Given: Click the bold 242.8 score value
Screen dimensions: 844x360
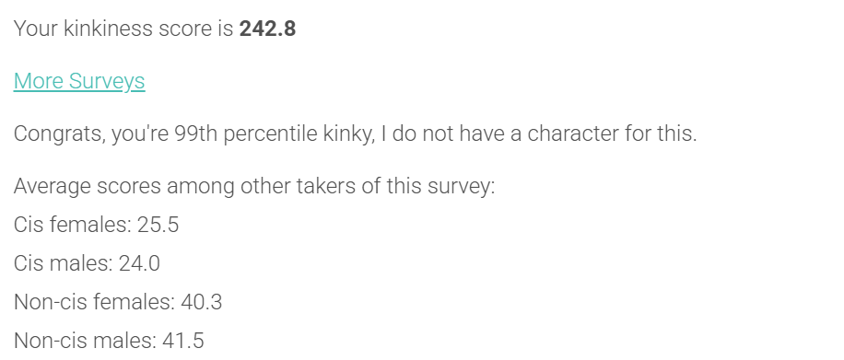Looking at the screenshot, I should pyautogui.click(x=267, y=29).
